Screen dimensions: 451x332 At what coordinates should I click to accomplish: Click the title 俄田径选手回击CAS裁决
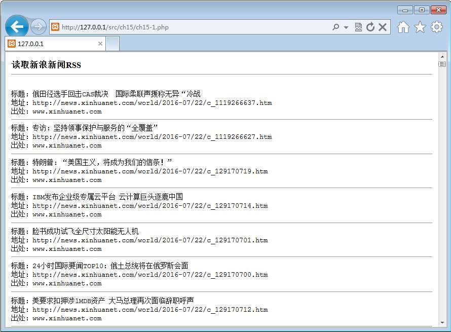point(70,94)
